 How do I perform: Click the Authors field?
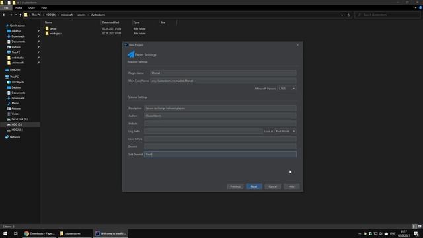click(x=220, y=116)
